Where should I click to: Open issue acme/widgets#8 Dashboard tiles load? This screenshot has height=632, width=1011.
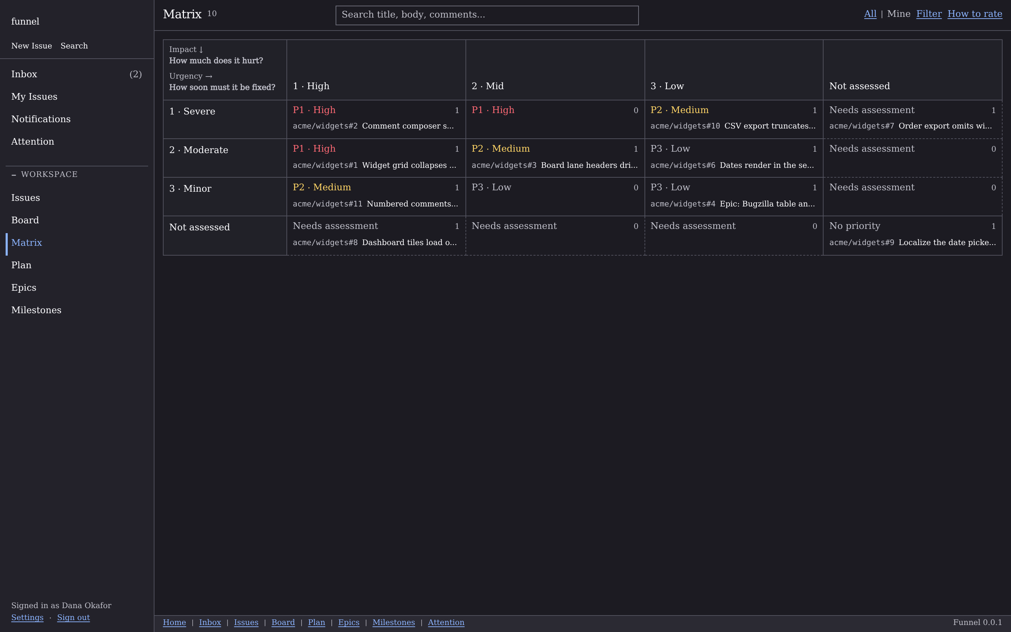coord(375,242)
